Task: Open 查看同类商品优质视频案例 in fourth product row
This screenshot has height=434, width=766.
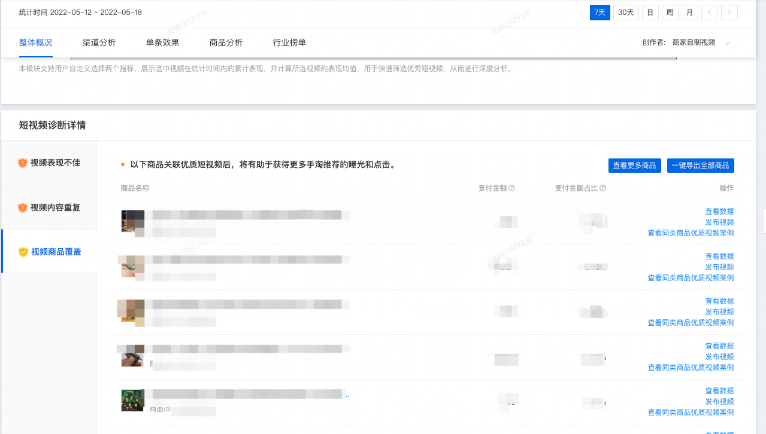Action: (x=691, y=367)
